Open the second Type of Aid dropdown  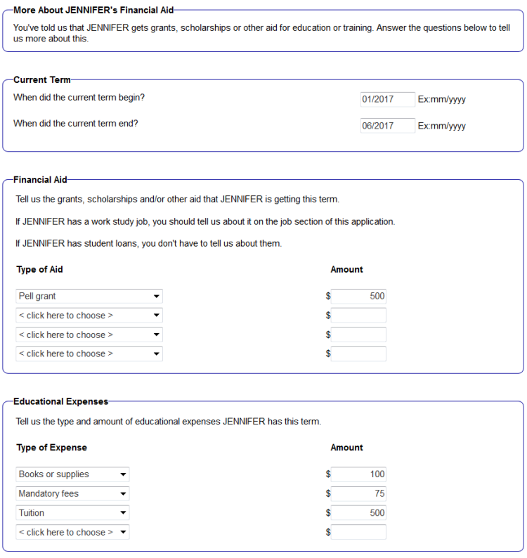point(89,316)
